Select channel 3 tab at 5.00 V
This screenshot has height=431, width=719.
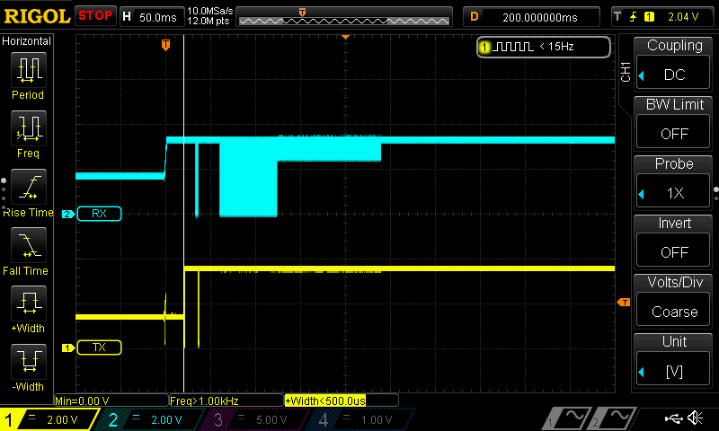click(256, 419)
